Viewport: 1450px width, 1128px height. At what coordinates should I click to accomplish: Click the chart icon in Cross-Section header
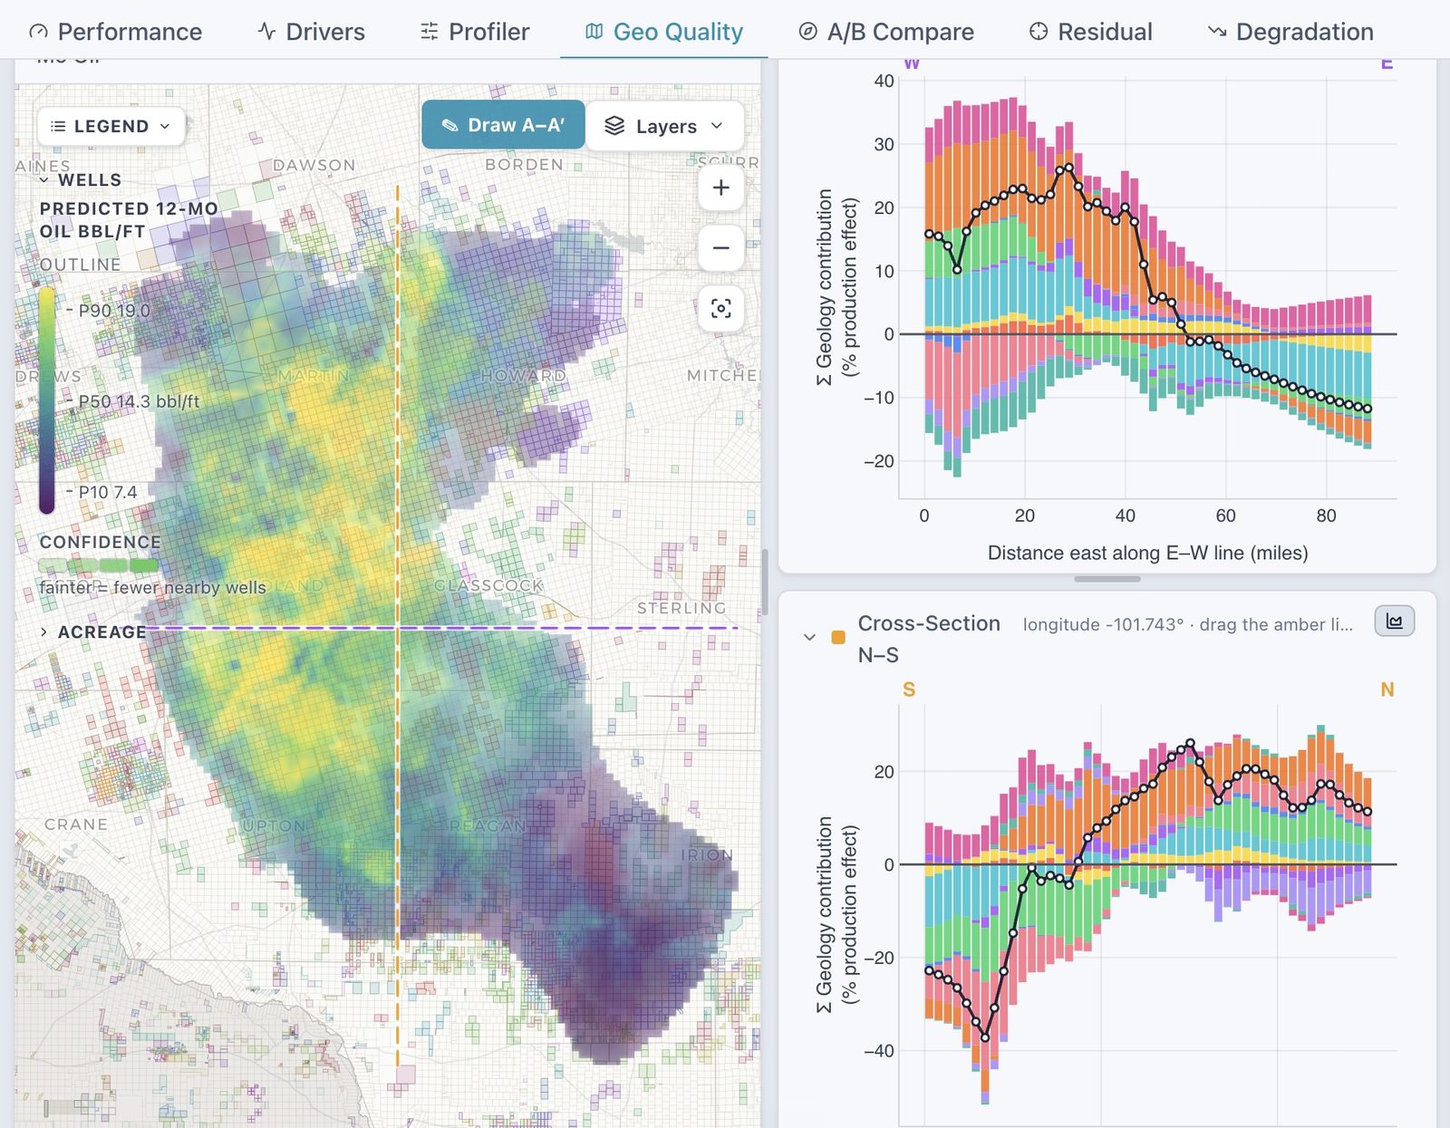[1395, 622]
